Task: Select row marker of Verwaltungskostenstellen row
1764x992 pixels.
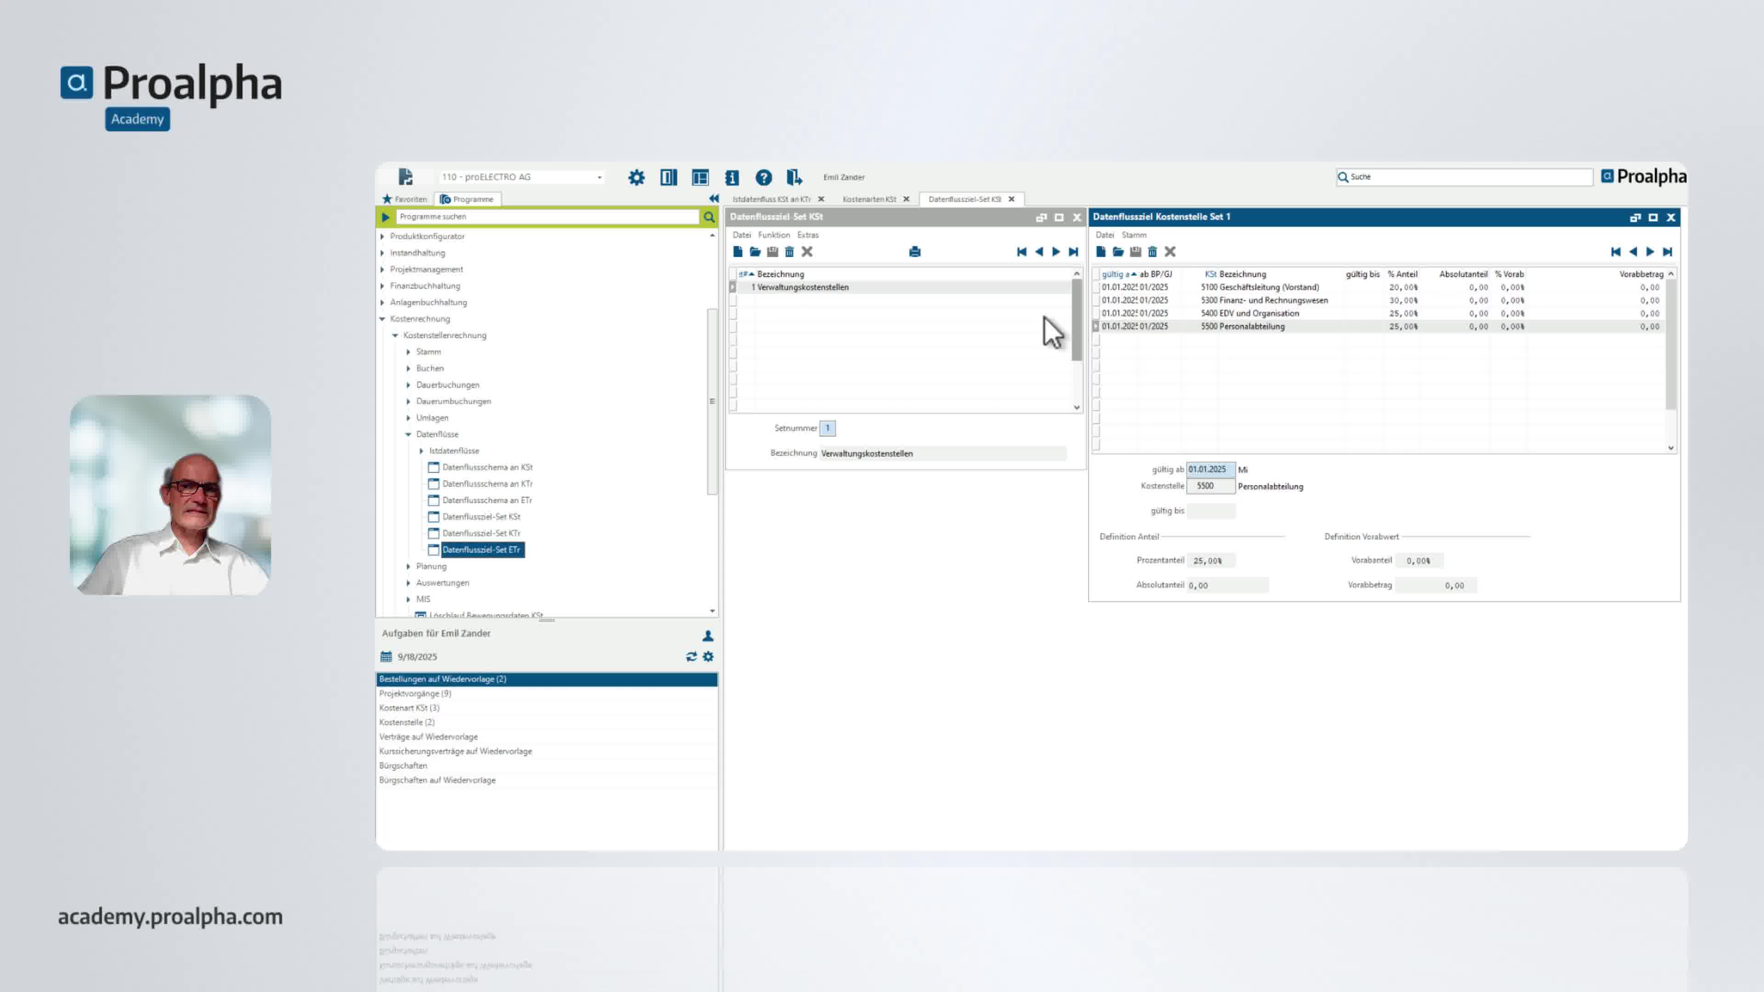Action: tap(733, 287)
